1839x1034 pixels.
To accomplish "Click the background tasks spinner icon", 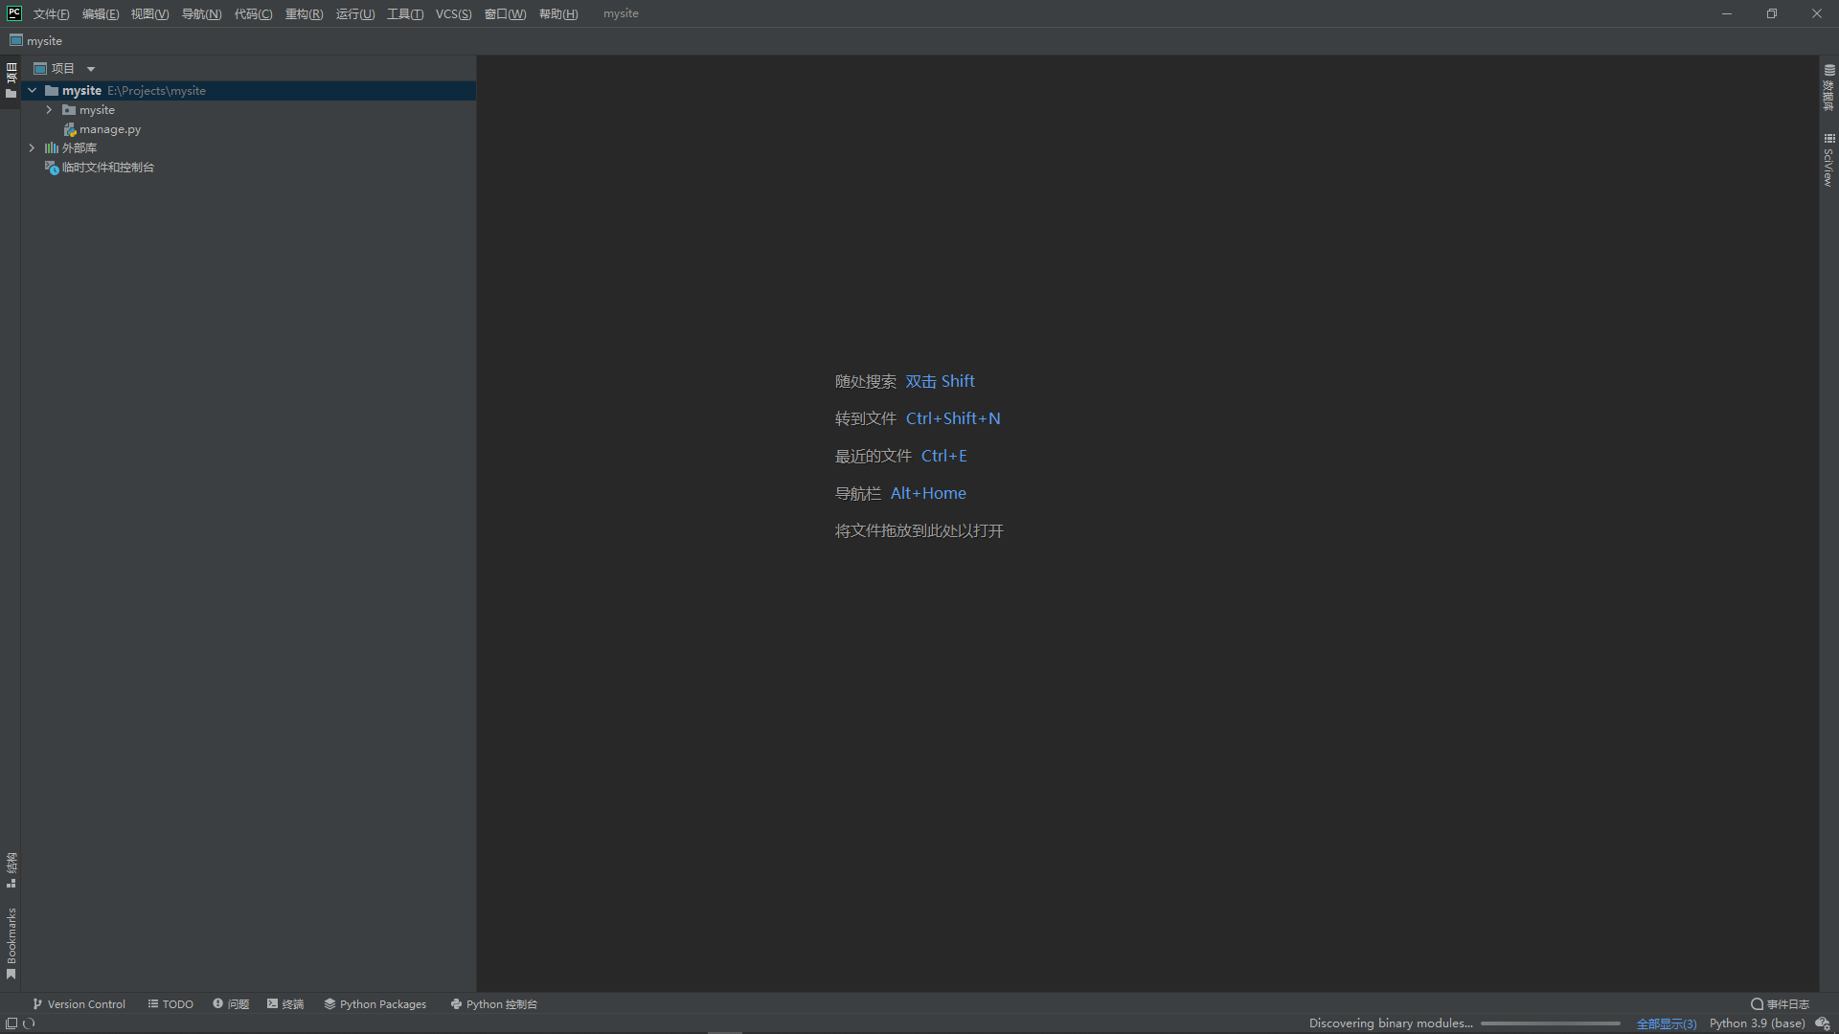I will pos(29,1023).
